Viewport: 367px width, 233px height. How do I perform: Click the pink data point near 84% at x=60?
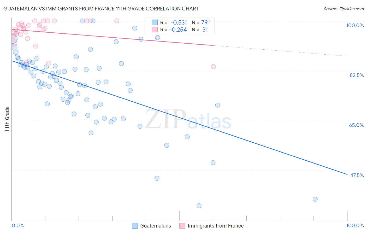click(x=213, y=66)
